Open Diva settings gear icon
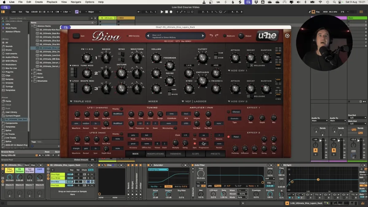 [x=287, y=36]
